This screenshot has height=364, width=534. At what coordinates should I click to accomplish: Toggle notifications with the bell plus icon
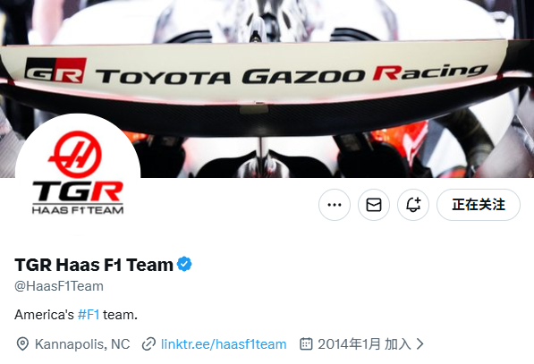[413, 205]
